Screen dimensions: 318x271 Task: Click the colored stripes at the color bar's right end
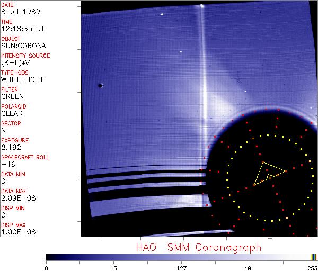(x=314, y=257)
